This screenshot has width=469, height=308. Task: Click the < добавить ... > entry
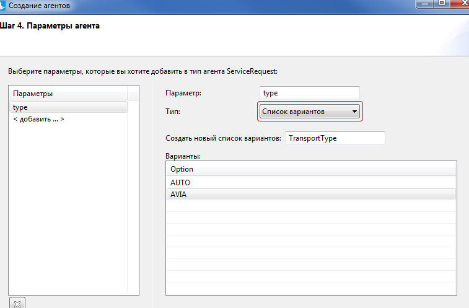pyautogui.click(x=38, y=118)
